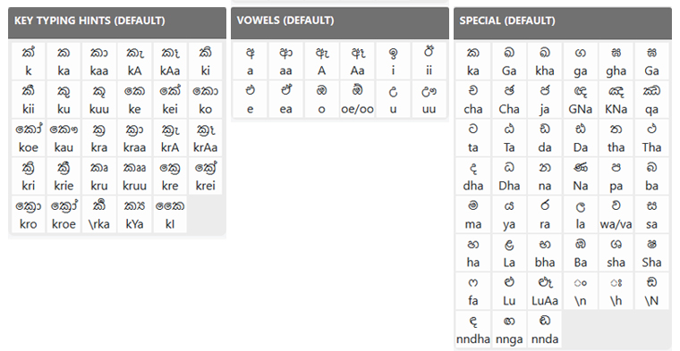This screenshot has width=680, height=351.
Task: Select the 'kAa' typing hint cell
Action: (x=170, y=61)
